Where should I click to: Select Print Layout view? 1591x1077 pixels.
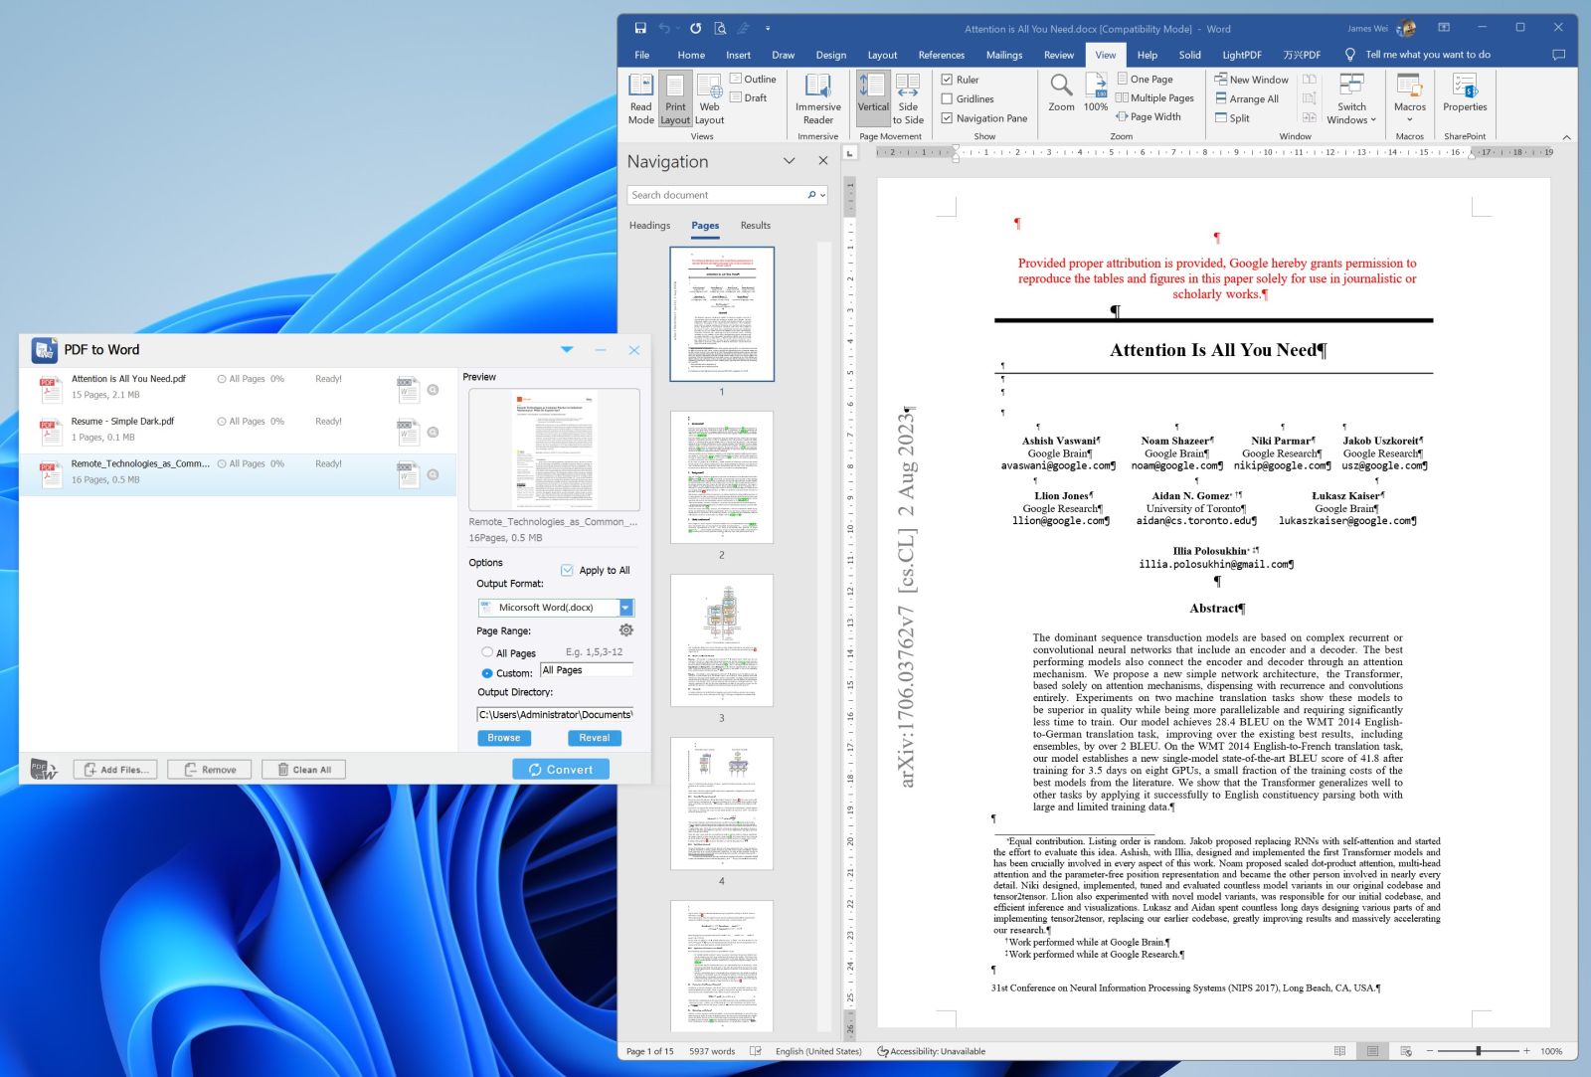[675, 99]
